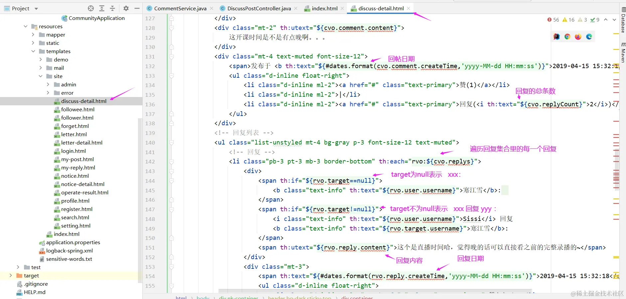Click the Collapse All icon in Project panel
The height and width of the screenshot is (299, 626).
(112, 8)
